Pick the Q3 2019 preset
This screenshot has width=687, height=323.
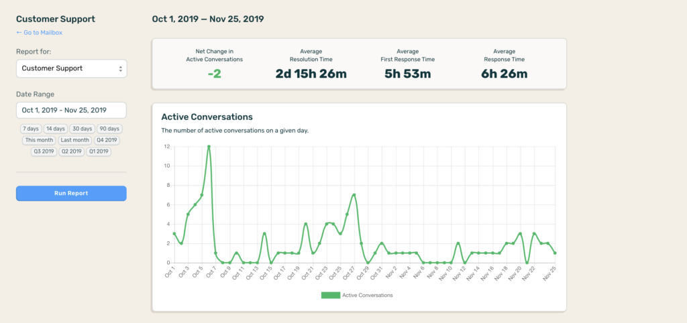[x=44, y=151]
